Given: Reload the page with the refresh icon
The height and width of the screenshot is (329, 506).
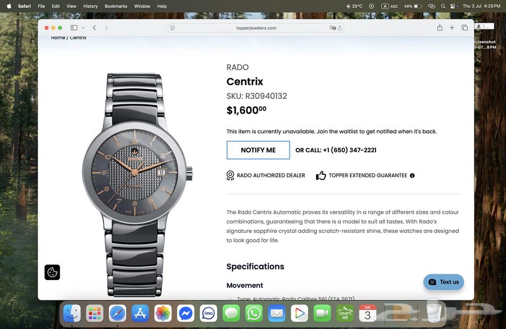Looking at the screenshot, I should 340,28.
